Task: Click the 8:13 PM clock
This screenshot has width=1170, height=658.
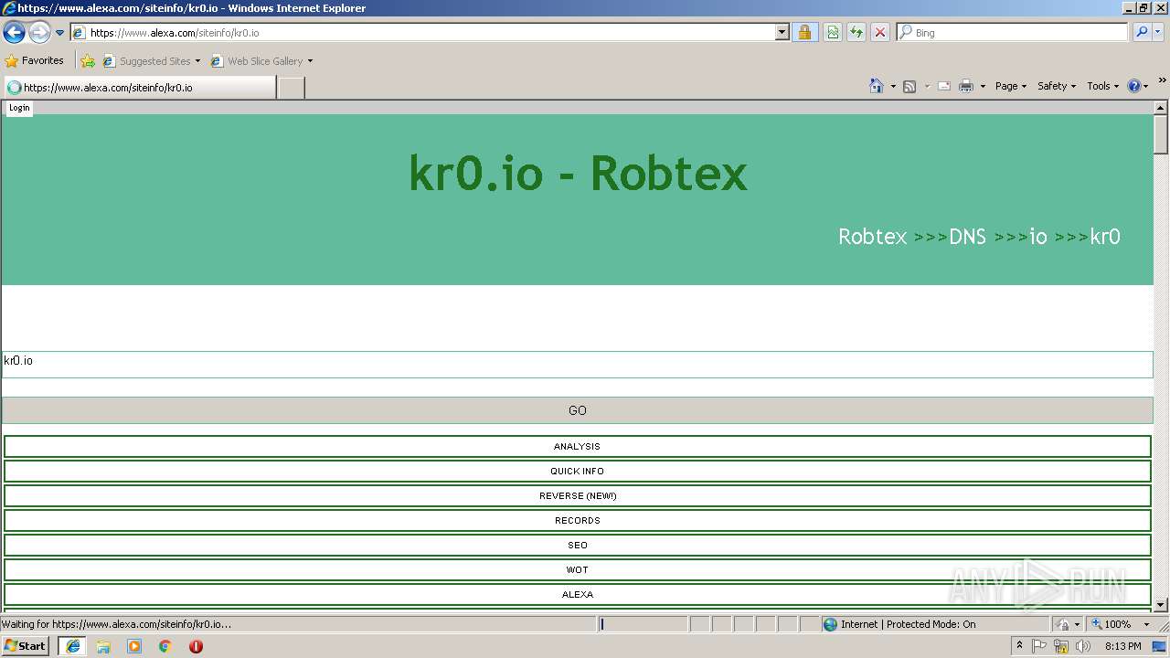Action: [1122, 646]
